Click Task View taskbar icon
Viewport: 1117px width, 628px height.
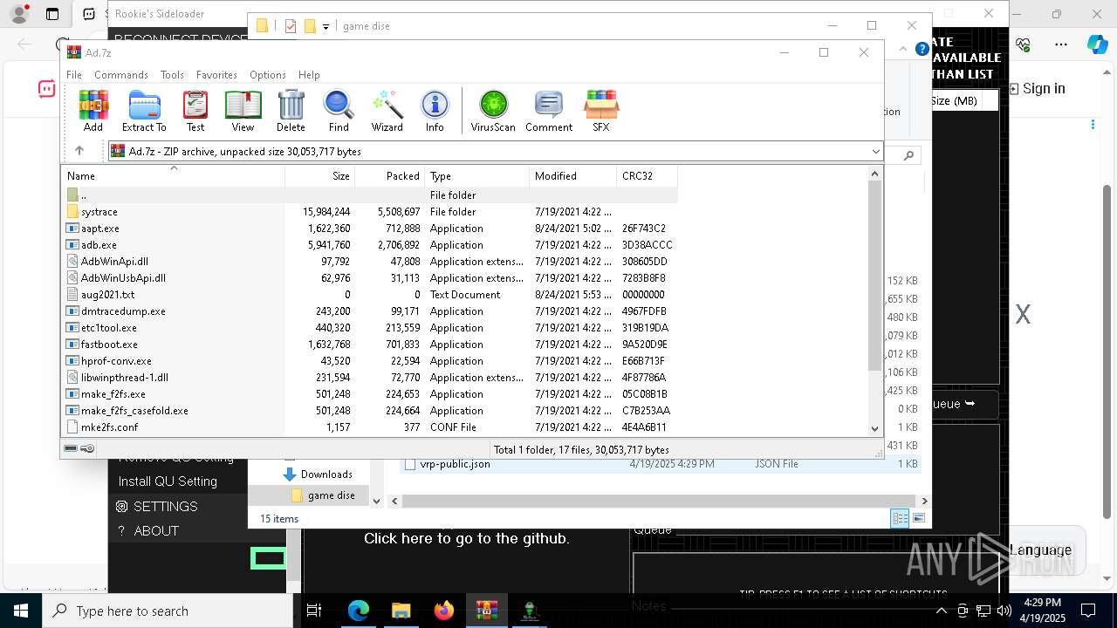[314, 611]
